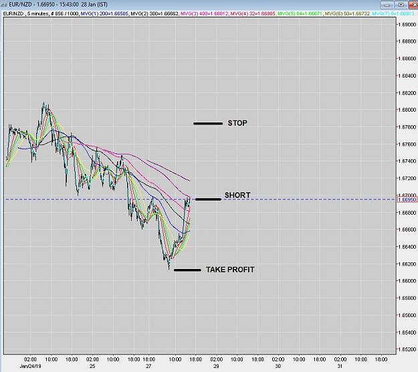Image resolution: width=418 pixels, height=372 pixels.
Task: Click the STOP text label
Action: coord(237,123)
